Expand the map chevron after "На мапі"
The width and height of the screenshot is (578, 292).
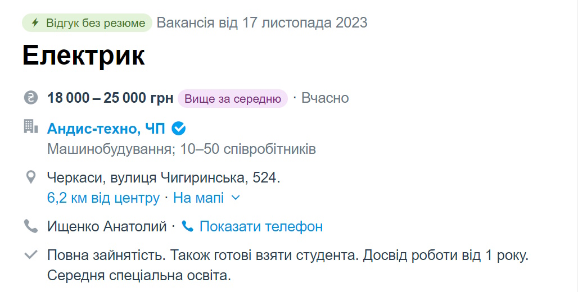236,198
